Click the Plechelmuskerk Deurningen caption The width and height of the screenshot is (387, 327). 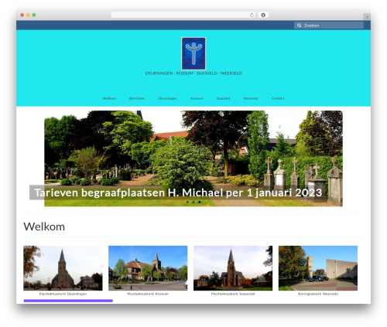[63, 294]
